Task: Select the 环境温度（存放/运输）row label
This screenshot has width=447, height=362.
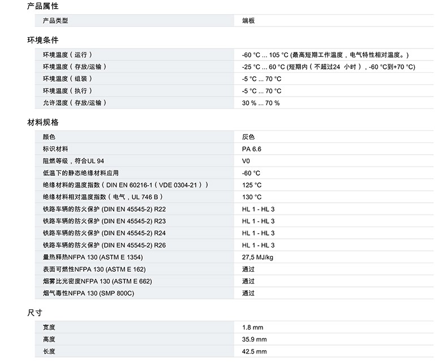Action: [74, 67]
